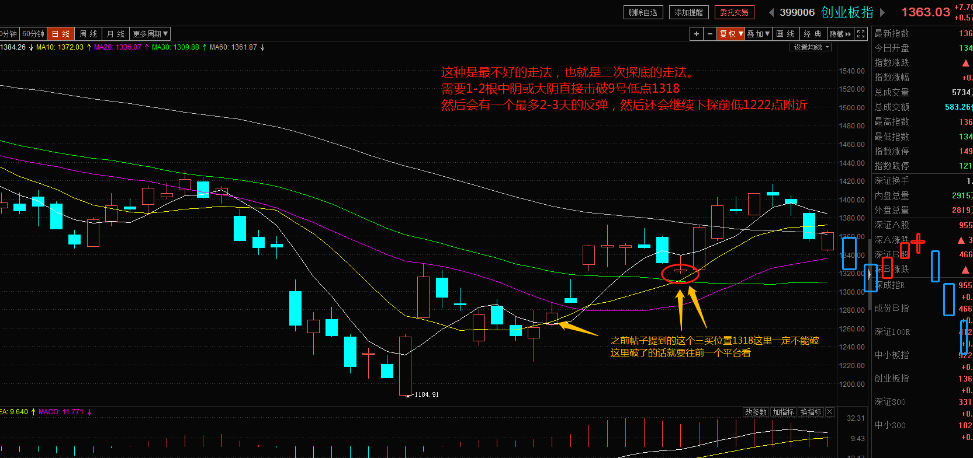Zoom out chart with minus icon
Image resolution: width=973 pixels, height=458 pixels.
[710, 34]
